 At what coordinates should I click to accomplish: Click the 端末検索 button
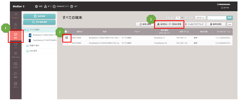pos(39,16)
